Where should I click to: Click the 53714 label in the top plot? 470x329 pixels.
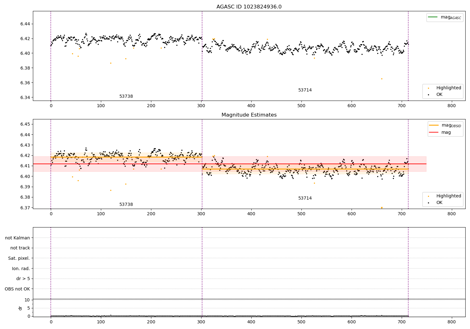[305, 90]
